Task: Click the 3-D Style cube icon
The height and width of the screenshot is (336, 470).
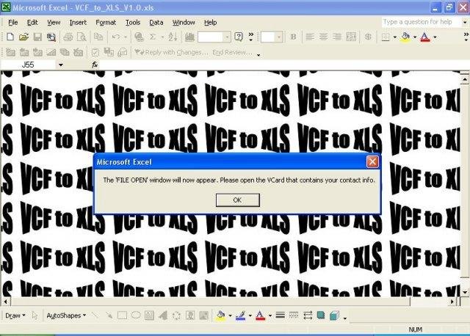Action: pos(334,315)
